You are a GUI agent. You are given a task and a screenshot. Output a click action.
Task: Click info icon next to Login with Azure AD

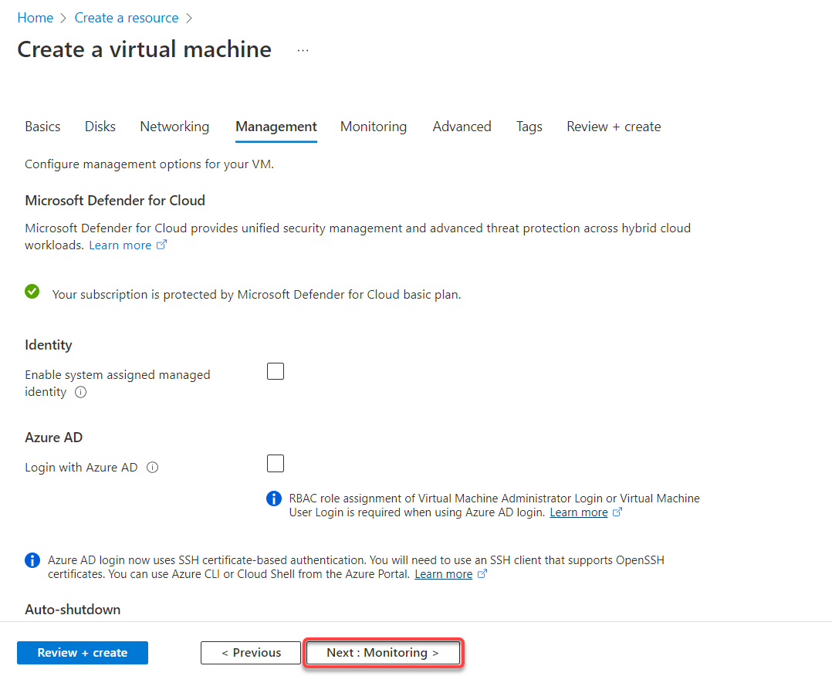[152, 468]
